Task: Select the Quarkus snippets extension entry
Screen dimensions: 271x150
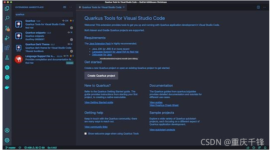Action: coord(44,36)
